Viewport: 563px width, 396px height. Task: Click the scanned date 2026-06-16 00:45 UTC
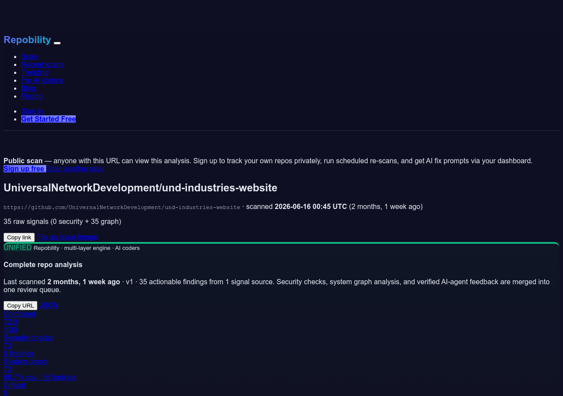click(x=311, y=206)
